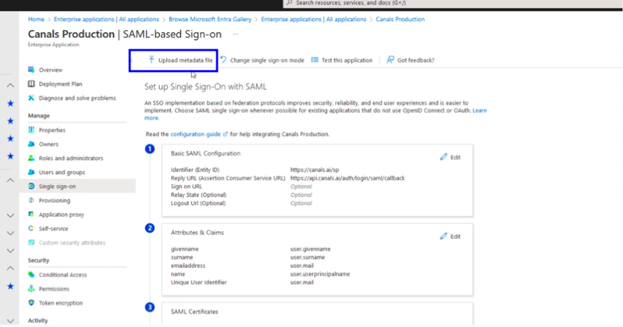The height and width of the screenshot is (327, 623).
Task: Click the external link icon after configuration guide
Action: [x=226, y=135]
